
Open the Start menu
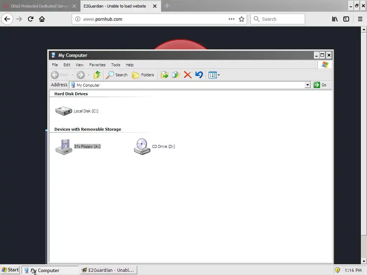click(x=10, y=270)
